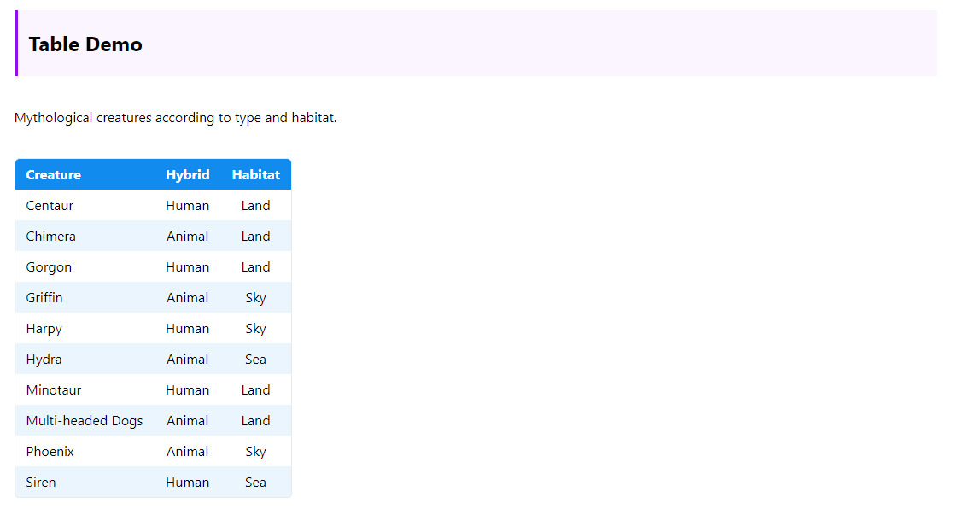Click the Siren cell
Screen dimensions: 964x509
41,483
